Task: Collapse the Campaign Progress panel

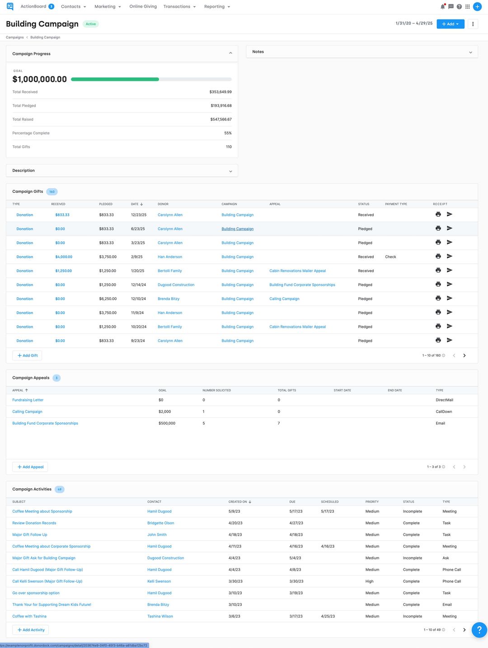Action: [x=230, y=52]
